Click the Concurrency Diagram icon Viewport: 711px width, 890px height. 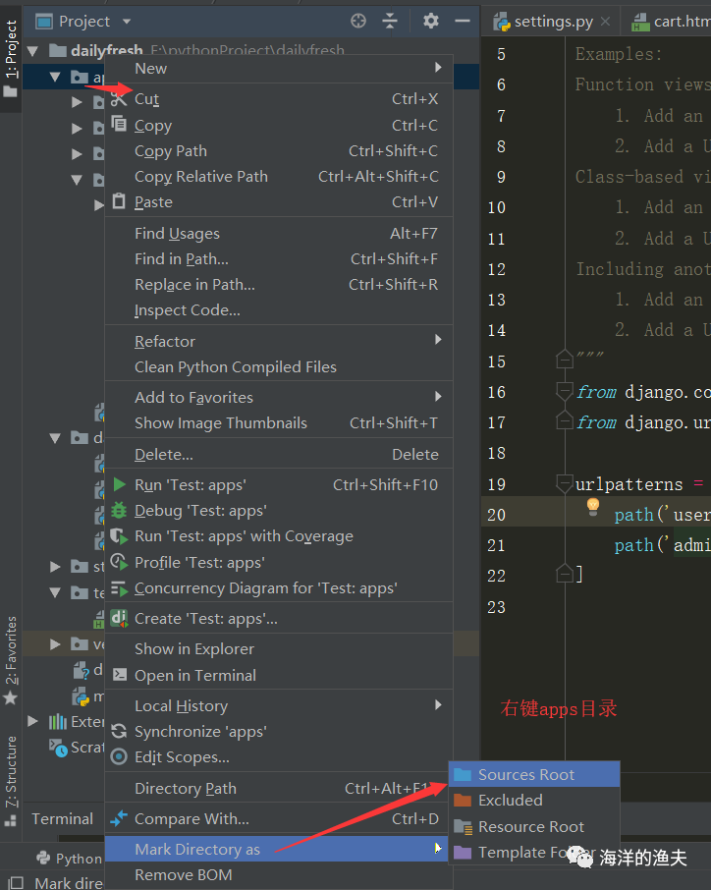[x=119, y=588]
